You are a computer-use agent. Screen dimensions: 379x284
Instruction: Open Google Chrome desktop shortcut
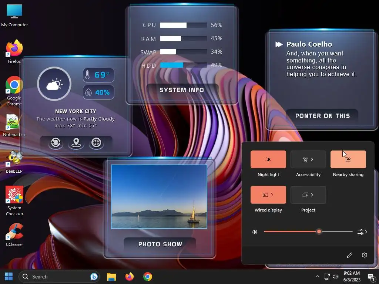coord(14,91)
